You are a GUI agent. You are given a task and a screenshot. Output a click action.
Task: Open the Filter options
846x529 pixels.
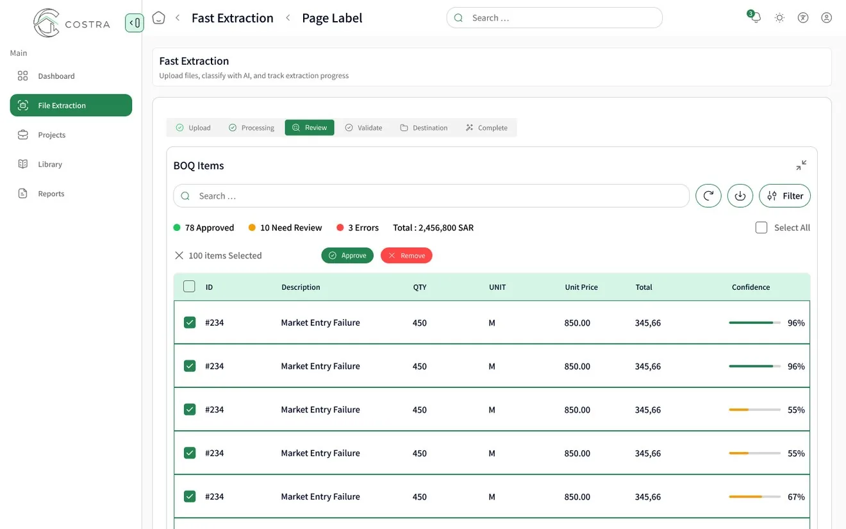click(785, 196)
